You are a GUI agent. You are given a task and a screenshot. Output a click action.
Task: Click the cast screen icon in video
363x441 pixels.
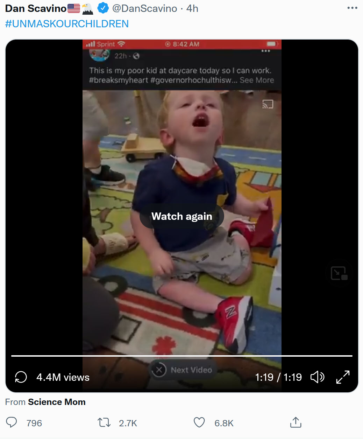[x=268, y=104]
